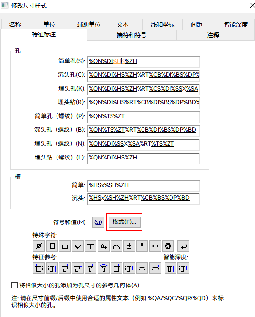The height and width of the screenshot is (317, 255).
Task: Insert the diameter symbol special character
Action: point(39,246)
